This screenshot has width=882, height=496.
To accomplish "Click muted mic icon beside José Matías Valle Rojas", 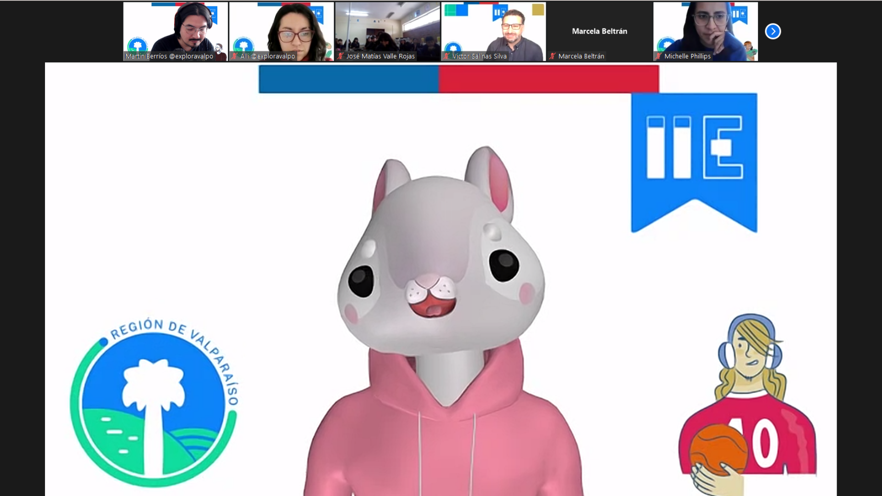I will [x=340, y=56].
